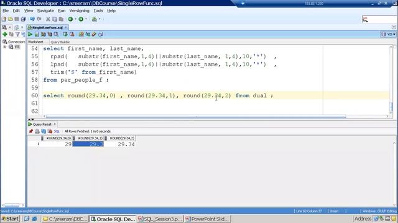
Task: Click the editor horizontal scrollbar
Action: [196, 116]
